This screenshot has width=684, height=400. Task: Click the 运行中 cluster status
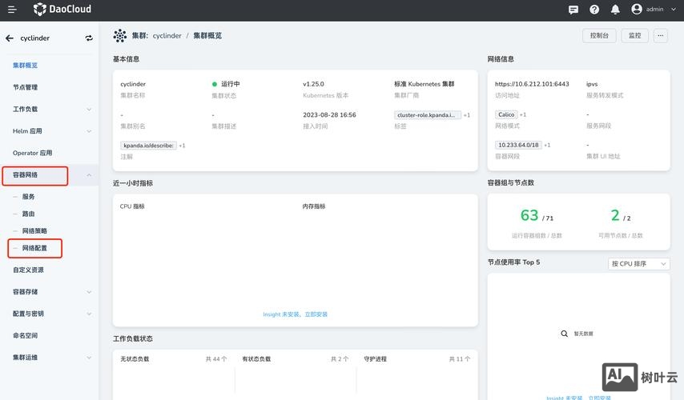pyautogui.click(x=231, y=84)
